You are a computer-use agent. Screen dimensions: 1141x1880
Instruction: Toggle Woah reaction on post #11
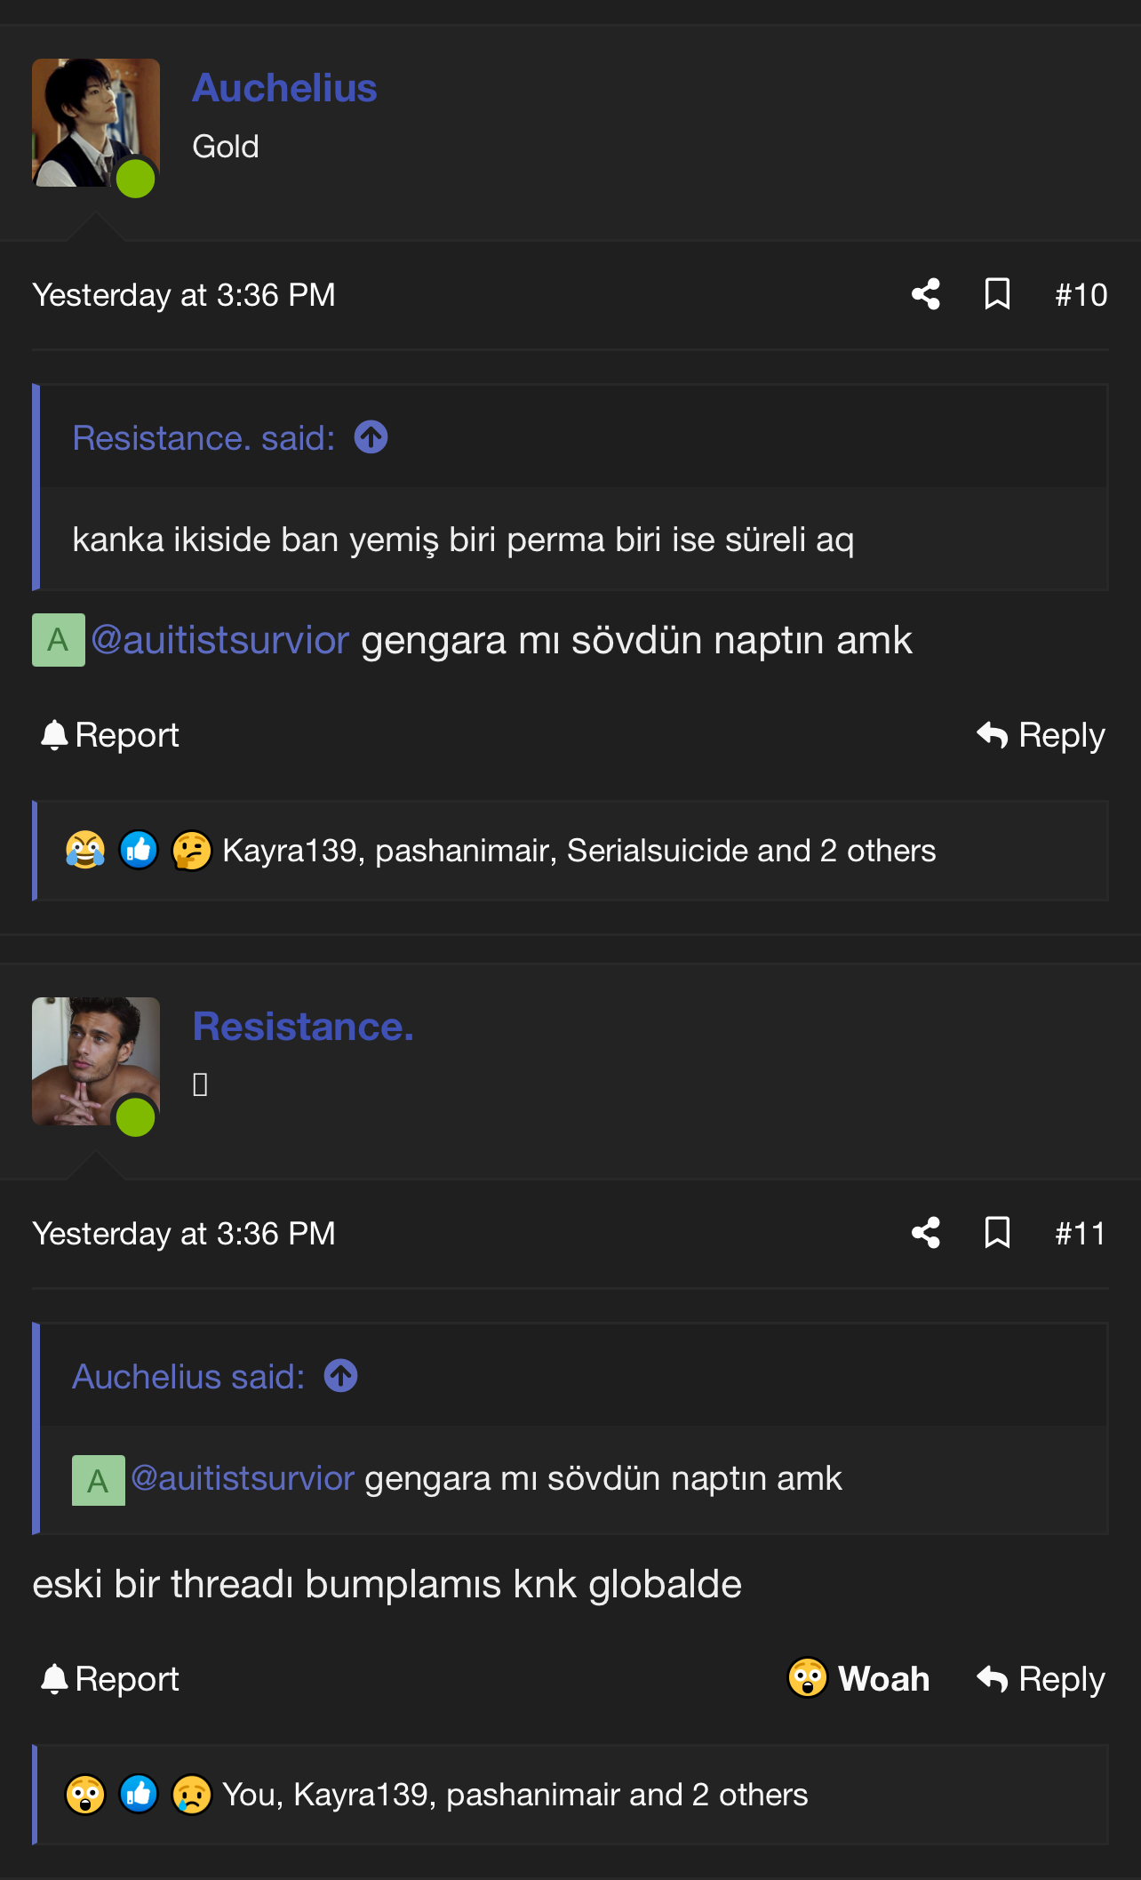858,1678
